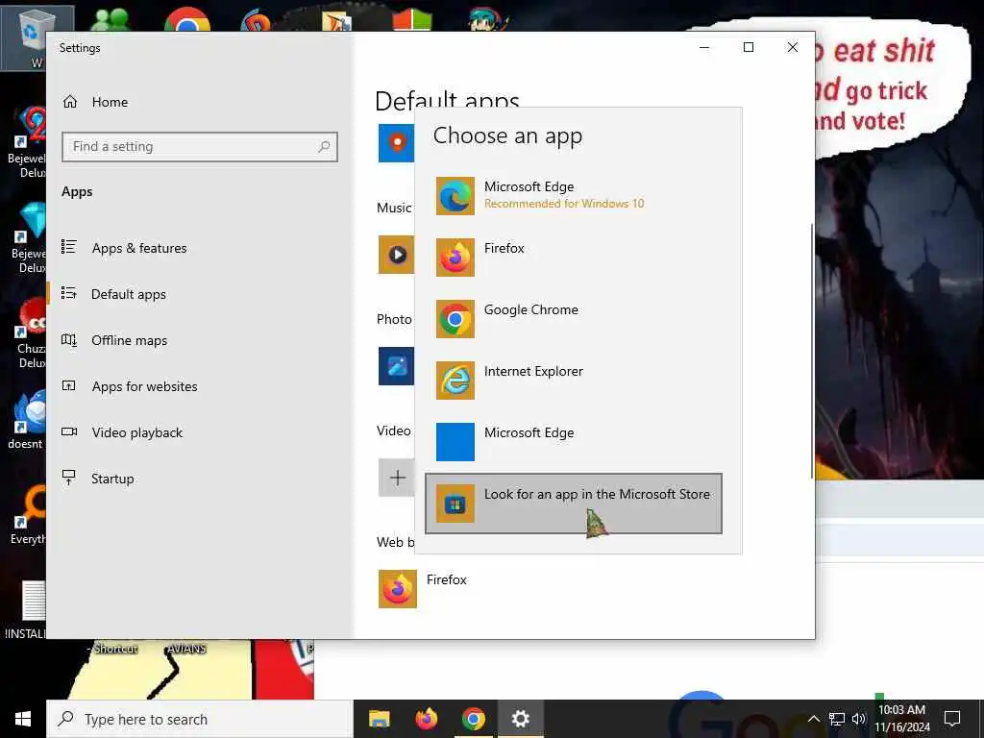
Task: Minimize the Settings window
Action: pos(704,48)
